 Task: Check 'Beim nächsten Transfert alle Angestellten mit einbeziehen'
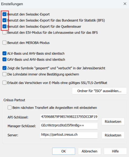10,108
